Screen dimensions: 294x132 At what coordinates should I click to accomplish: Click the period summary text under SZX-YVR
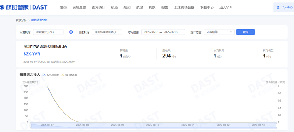[49, 62]
